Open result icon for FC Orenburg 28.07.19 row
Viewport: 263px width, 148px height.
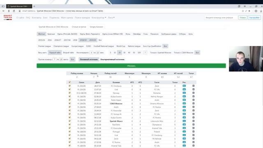[x=184, y=86]
